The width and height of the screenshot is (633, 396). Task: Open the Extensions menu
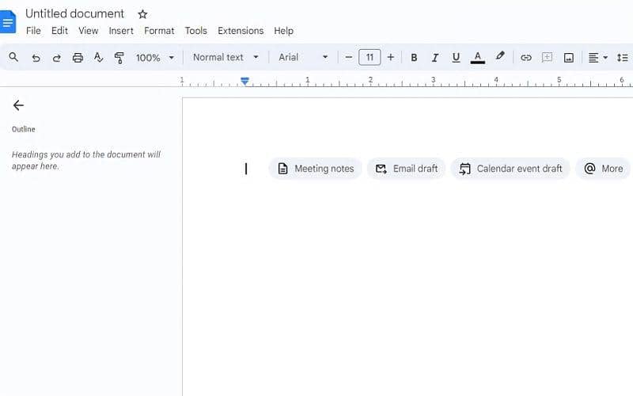pyautogui.click(x=241, y=31)
